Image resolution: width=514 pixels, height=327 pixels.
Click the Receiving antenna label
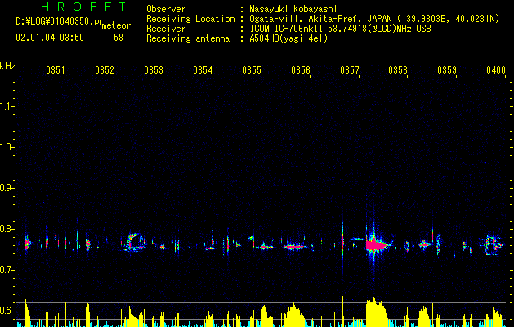(x=188, y=38)
